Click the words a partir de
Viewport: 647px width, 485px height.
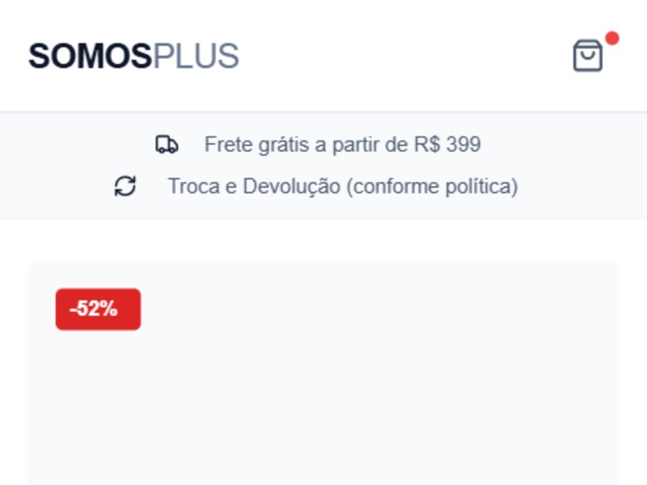coord(361,145)
